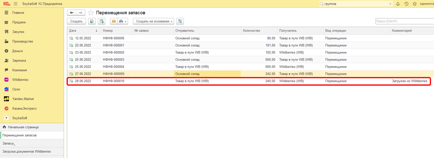The image size is (434, 158).
Task: Switch to Запасы_ tab
Action: pyautogui.click(x=32, y=143)
